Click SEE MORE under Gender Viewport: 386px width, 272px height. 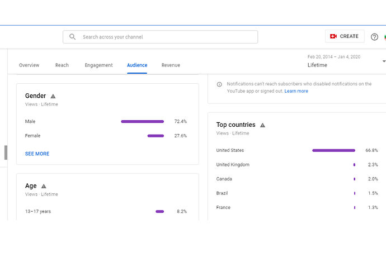point(37,154)
